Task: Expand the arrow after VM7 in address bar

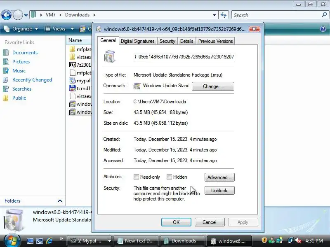Action: [x=60, y=15]
